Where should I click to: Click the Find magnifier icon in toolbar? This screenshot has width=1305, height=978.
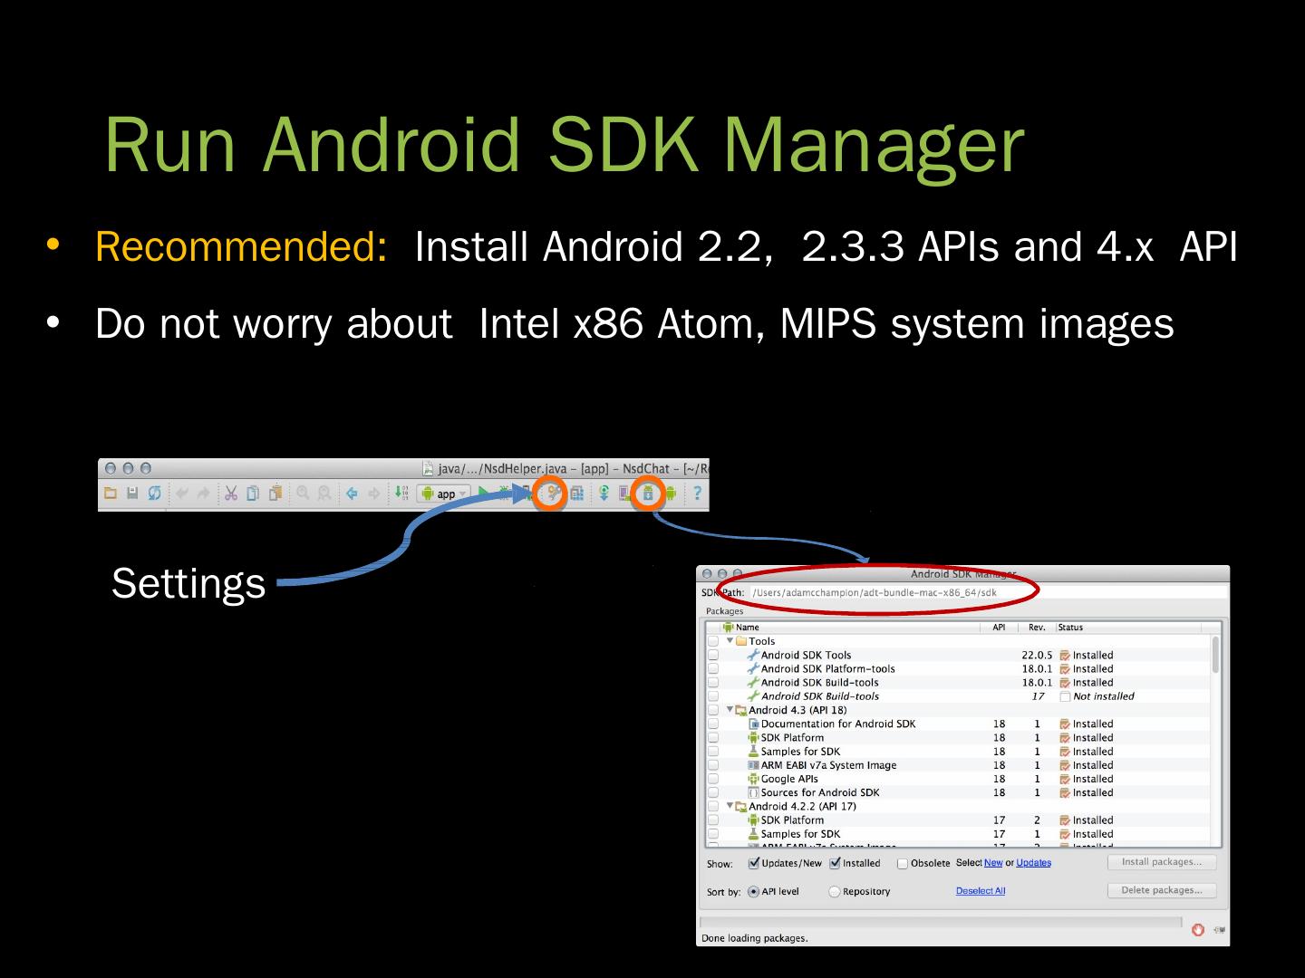coord(303,494)
